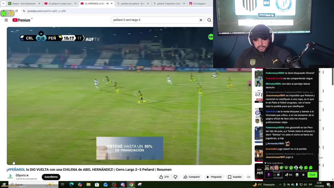This screenshot has width=334, height=188.
Task: View site information icon in address bar
Action: point(24,11)
